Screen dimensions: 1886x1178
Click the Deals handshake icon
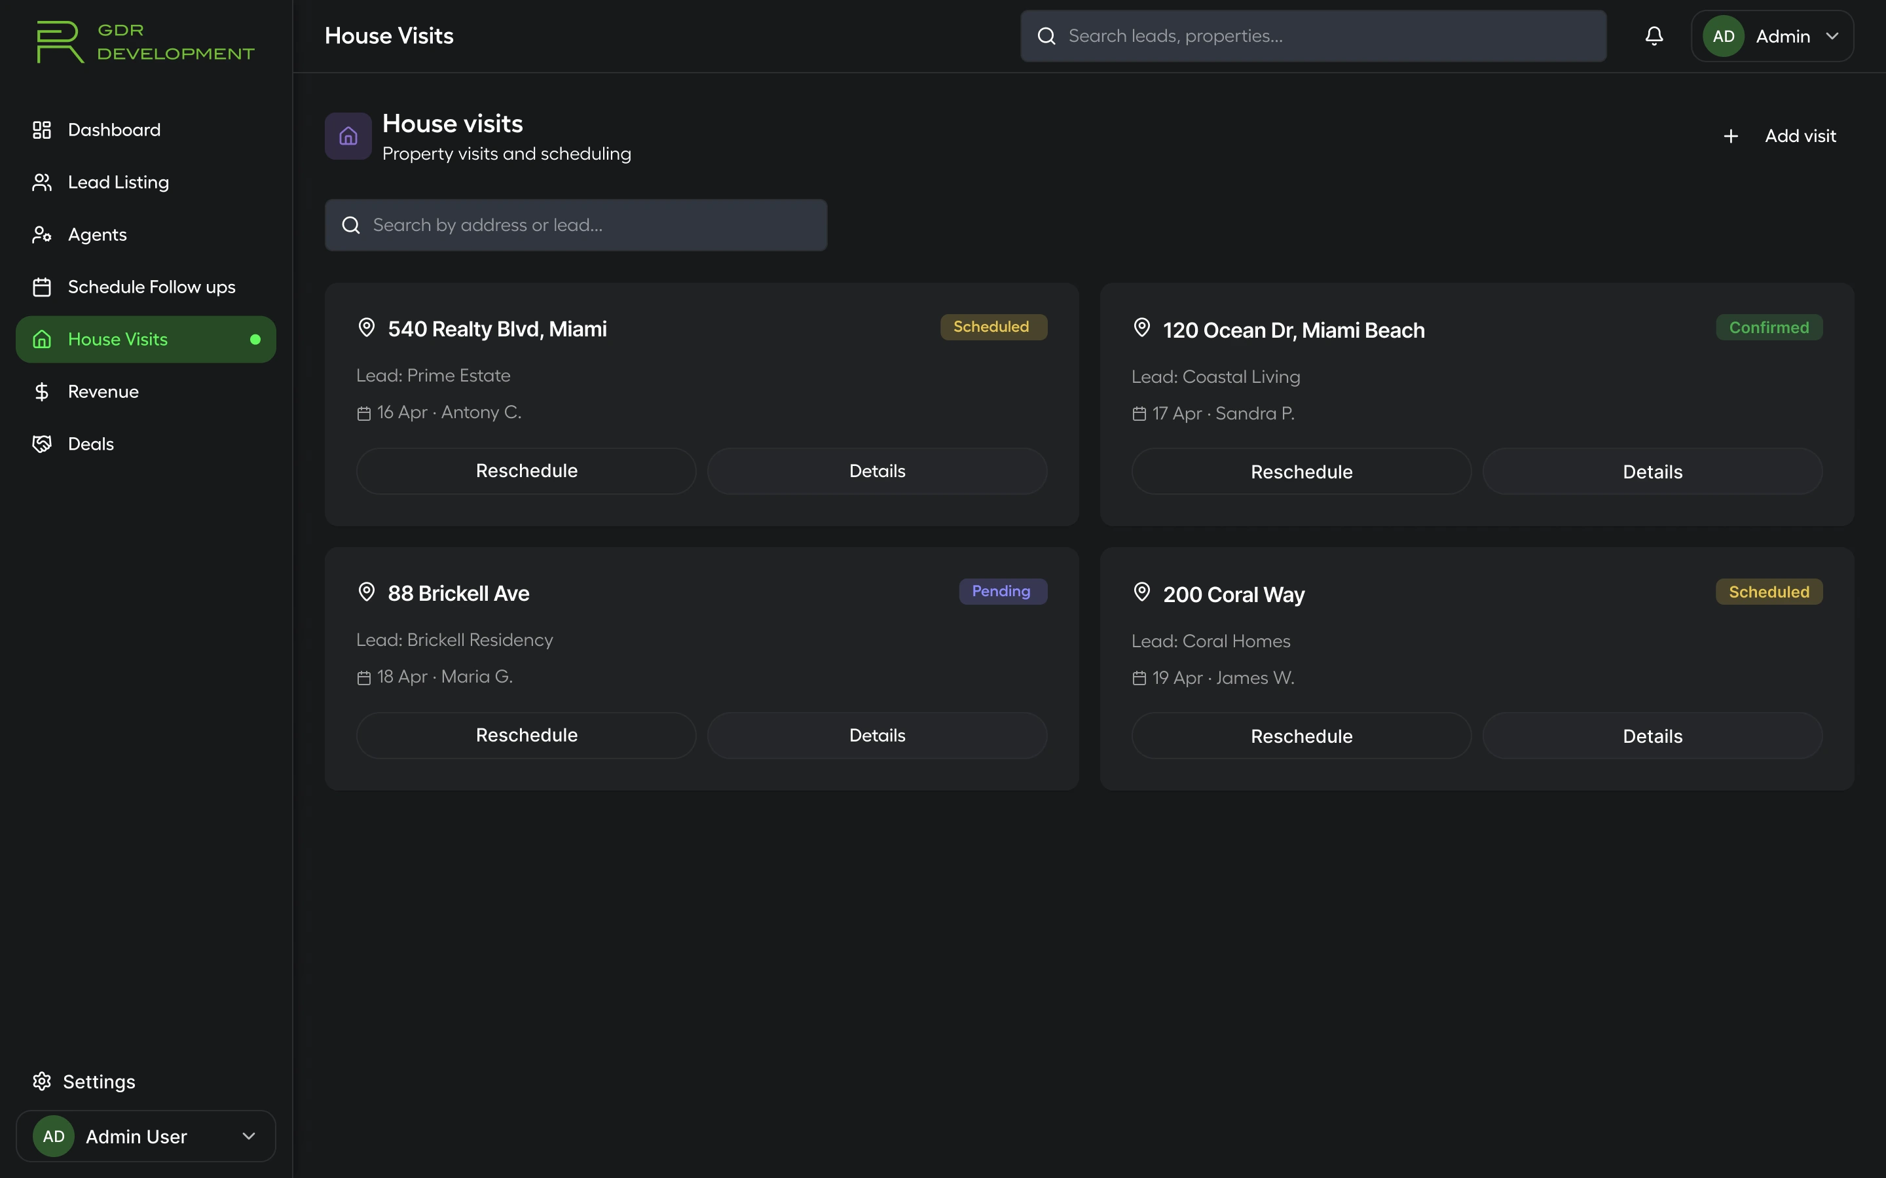(42, 444)
